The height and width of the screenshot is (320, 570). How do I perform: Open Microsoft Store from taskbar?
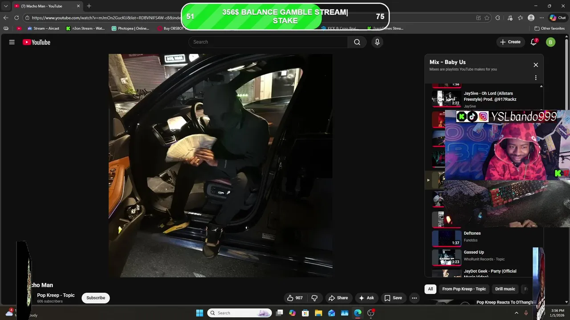[305, 313]
